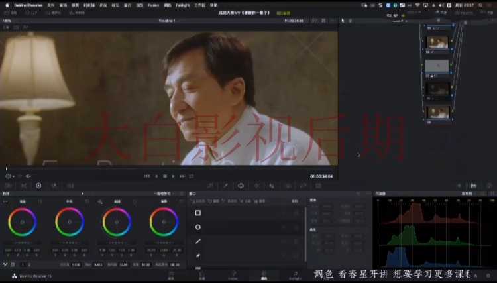
Task: Switch to the Media page tab
Action: pos(171,276)
